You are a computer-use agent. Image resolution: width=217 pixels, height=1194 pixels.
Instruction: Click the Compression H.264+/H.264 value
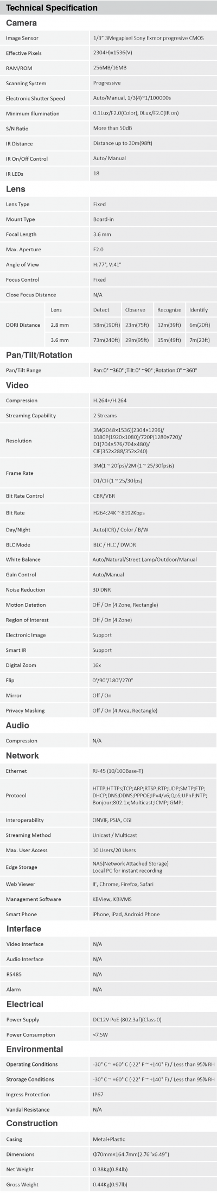pyautogui.click(x=111, y=401)
